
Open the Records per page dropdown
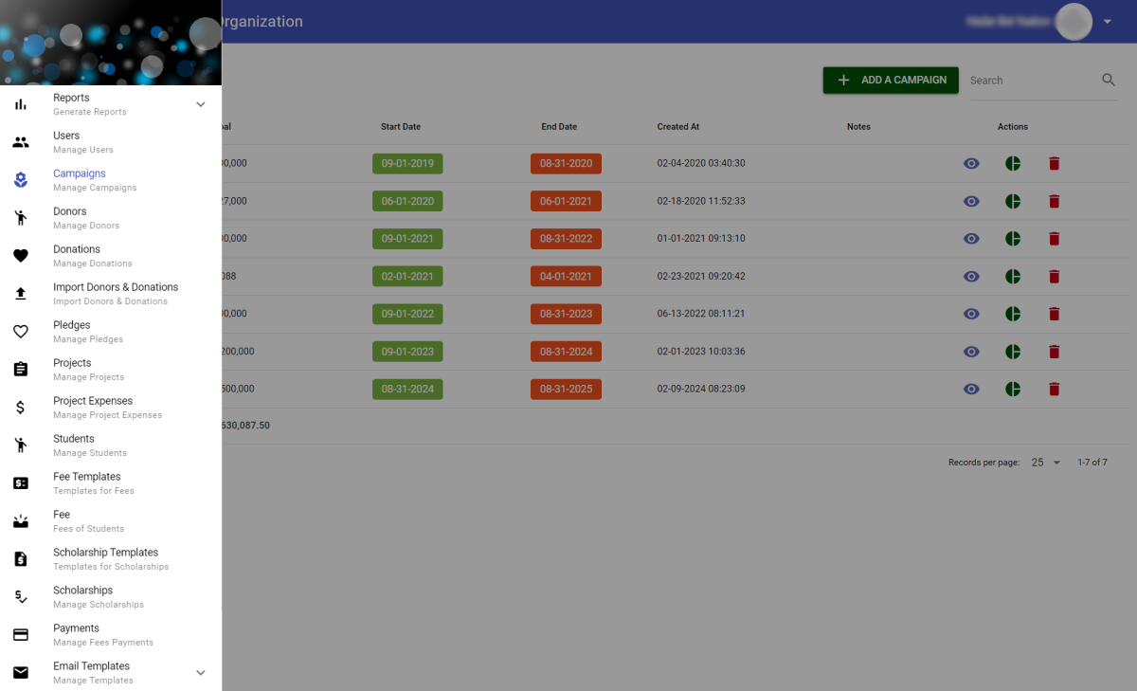point(1045,462)
